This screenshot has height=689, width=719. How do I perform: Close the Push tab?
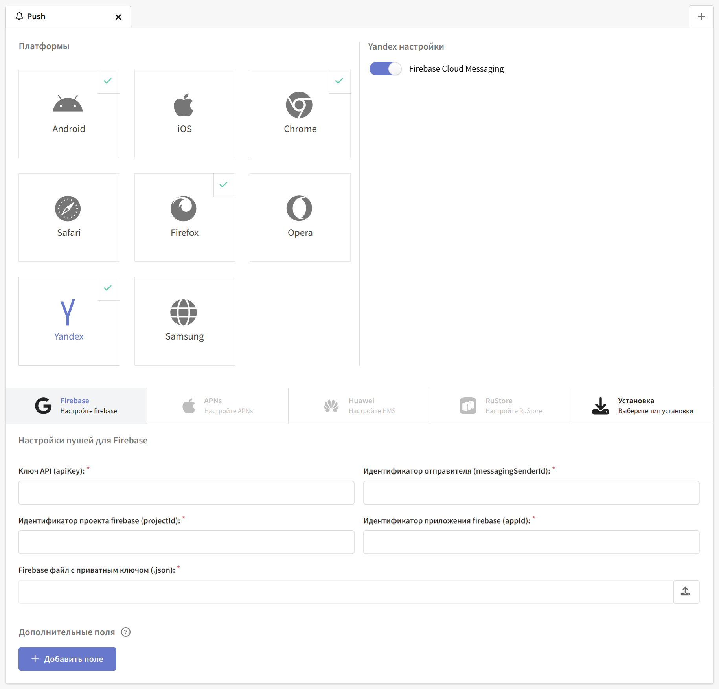click(x=118, y=17)
